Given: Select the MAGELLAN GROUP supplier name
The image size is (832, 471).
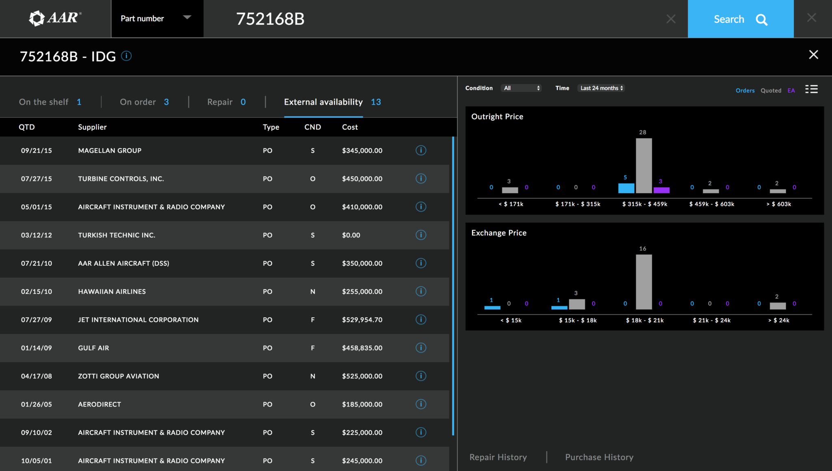Looking at the screenshot, I should point(110,151).
